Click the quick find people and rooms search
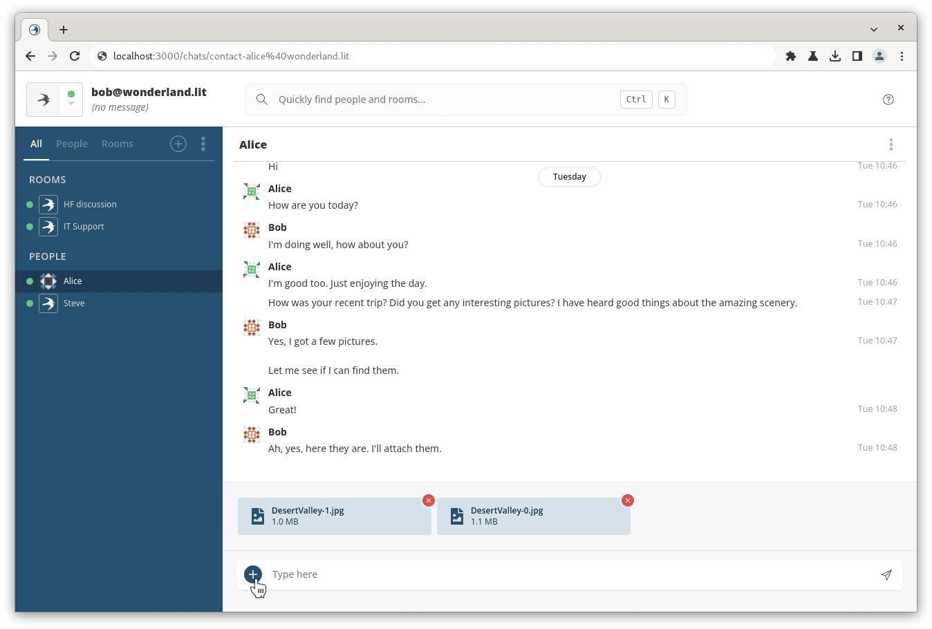Image resolution: width=932 pixels, height=629 pixels. tap(442, 100)
